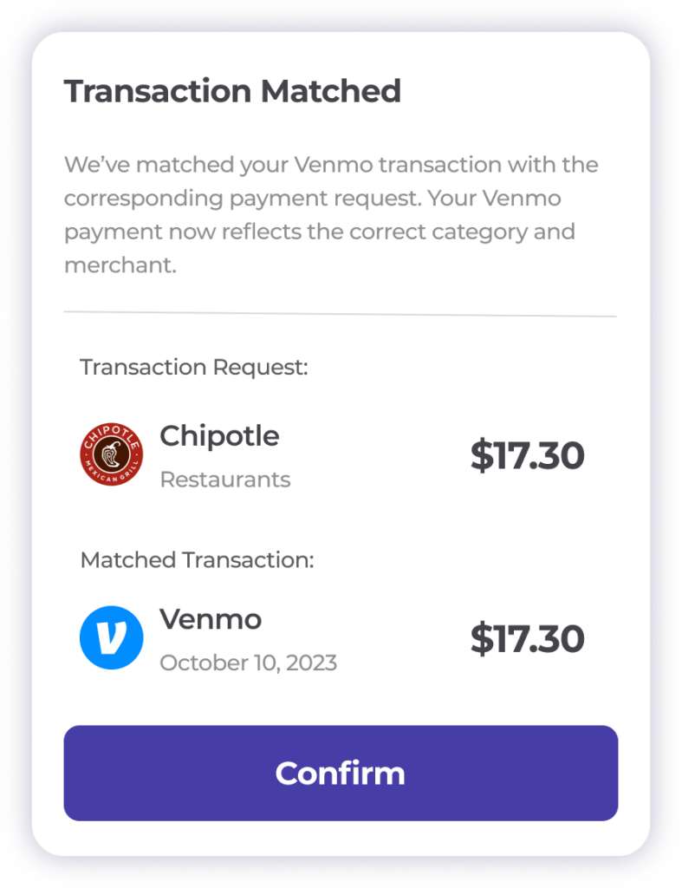The height and width of the screenshot is (888, 682).
Task: Click the description line "corresponding payment request"
Action: tap(312, 199)
